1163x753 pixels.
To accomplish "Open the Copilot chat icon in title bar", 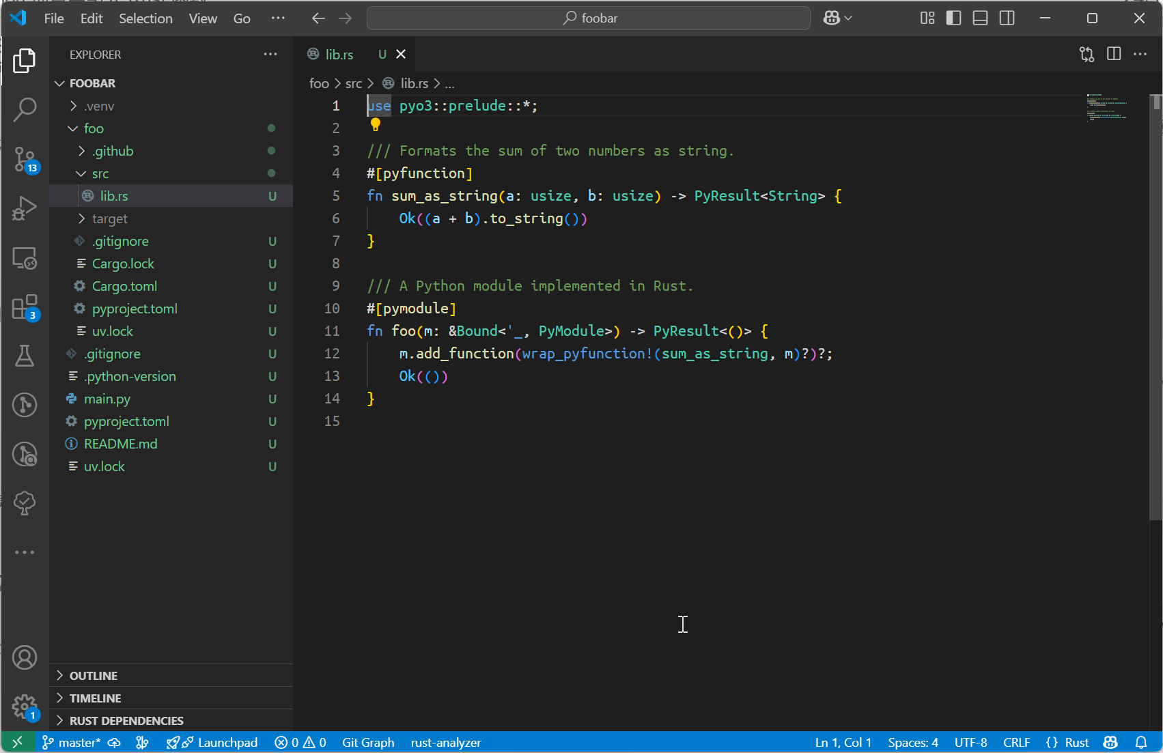I will (831, 18).
